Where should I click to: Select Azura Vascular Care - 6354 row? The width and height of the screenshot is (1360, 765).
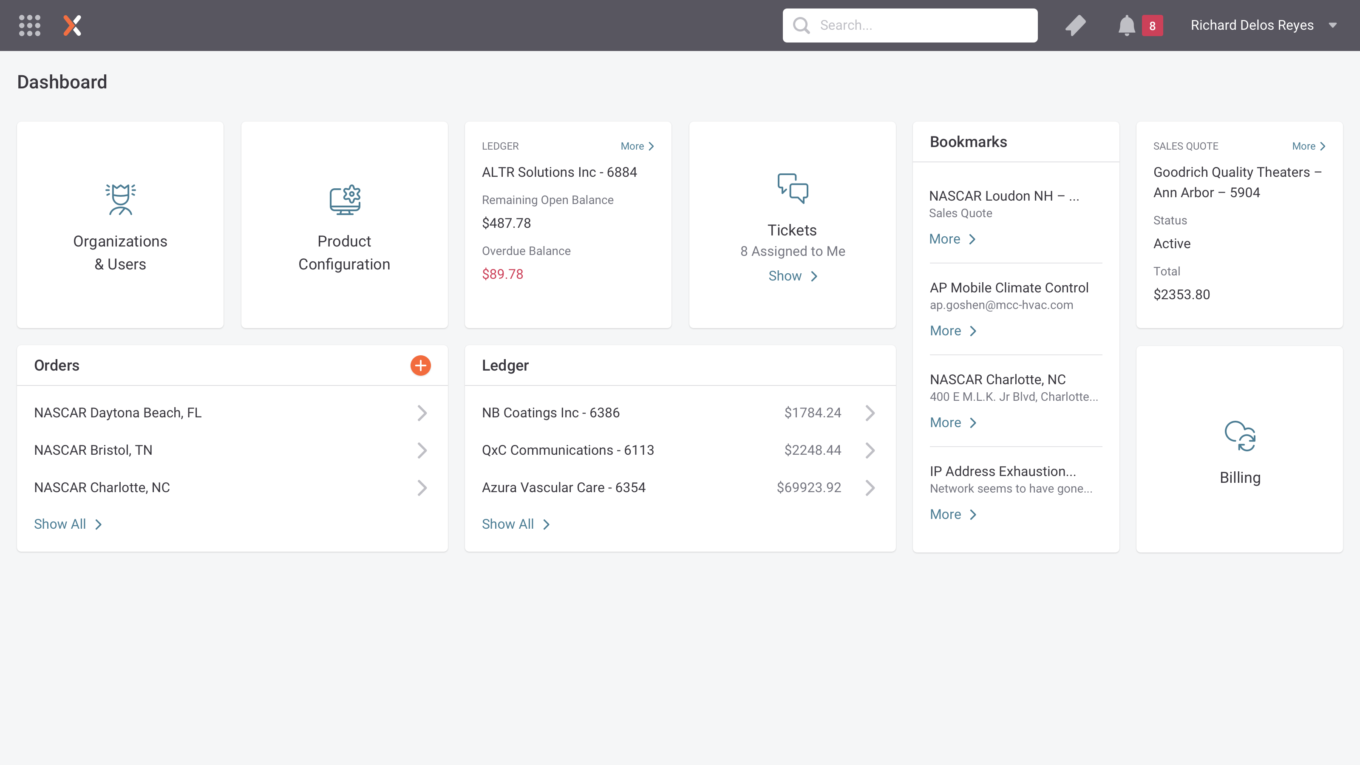pyautogui.click(x=680, y=488)
